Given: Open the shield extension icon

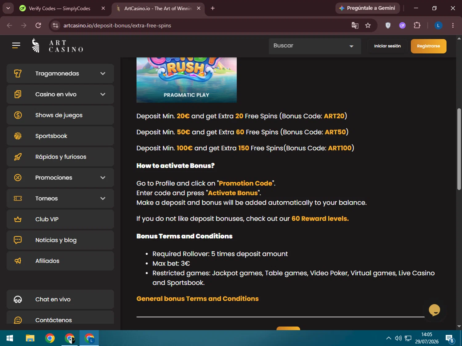Looking at the screenshot, I should (x=388, y=26).
